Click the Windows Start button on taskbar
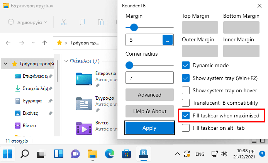This screenshot has height=163, width=268. pyautogui.click(x=7, y=154)
